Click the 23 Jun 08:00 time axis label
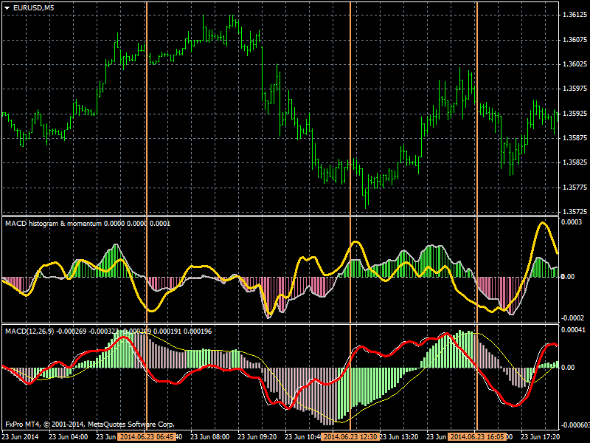Viewport: 590px width, 443px height. [x=209, y=437]
